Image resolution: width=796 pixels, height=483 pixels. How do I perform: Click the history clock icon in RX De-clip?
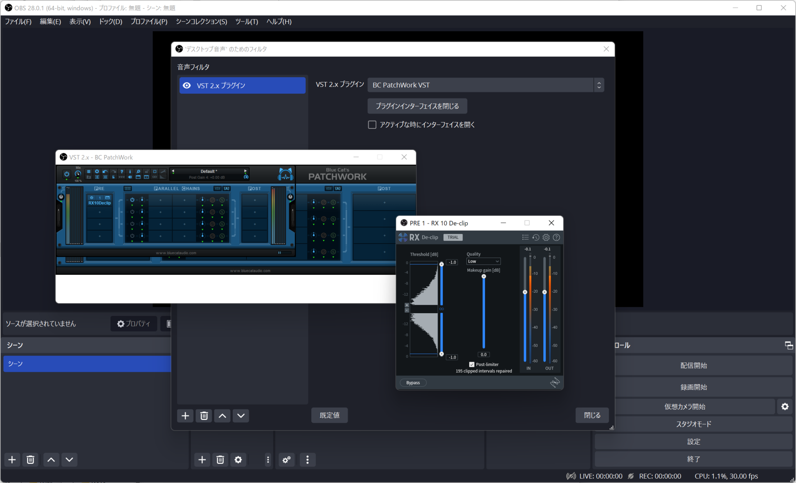pyautogui.click(x=536, y=237)
